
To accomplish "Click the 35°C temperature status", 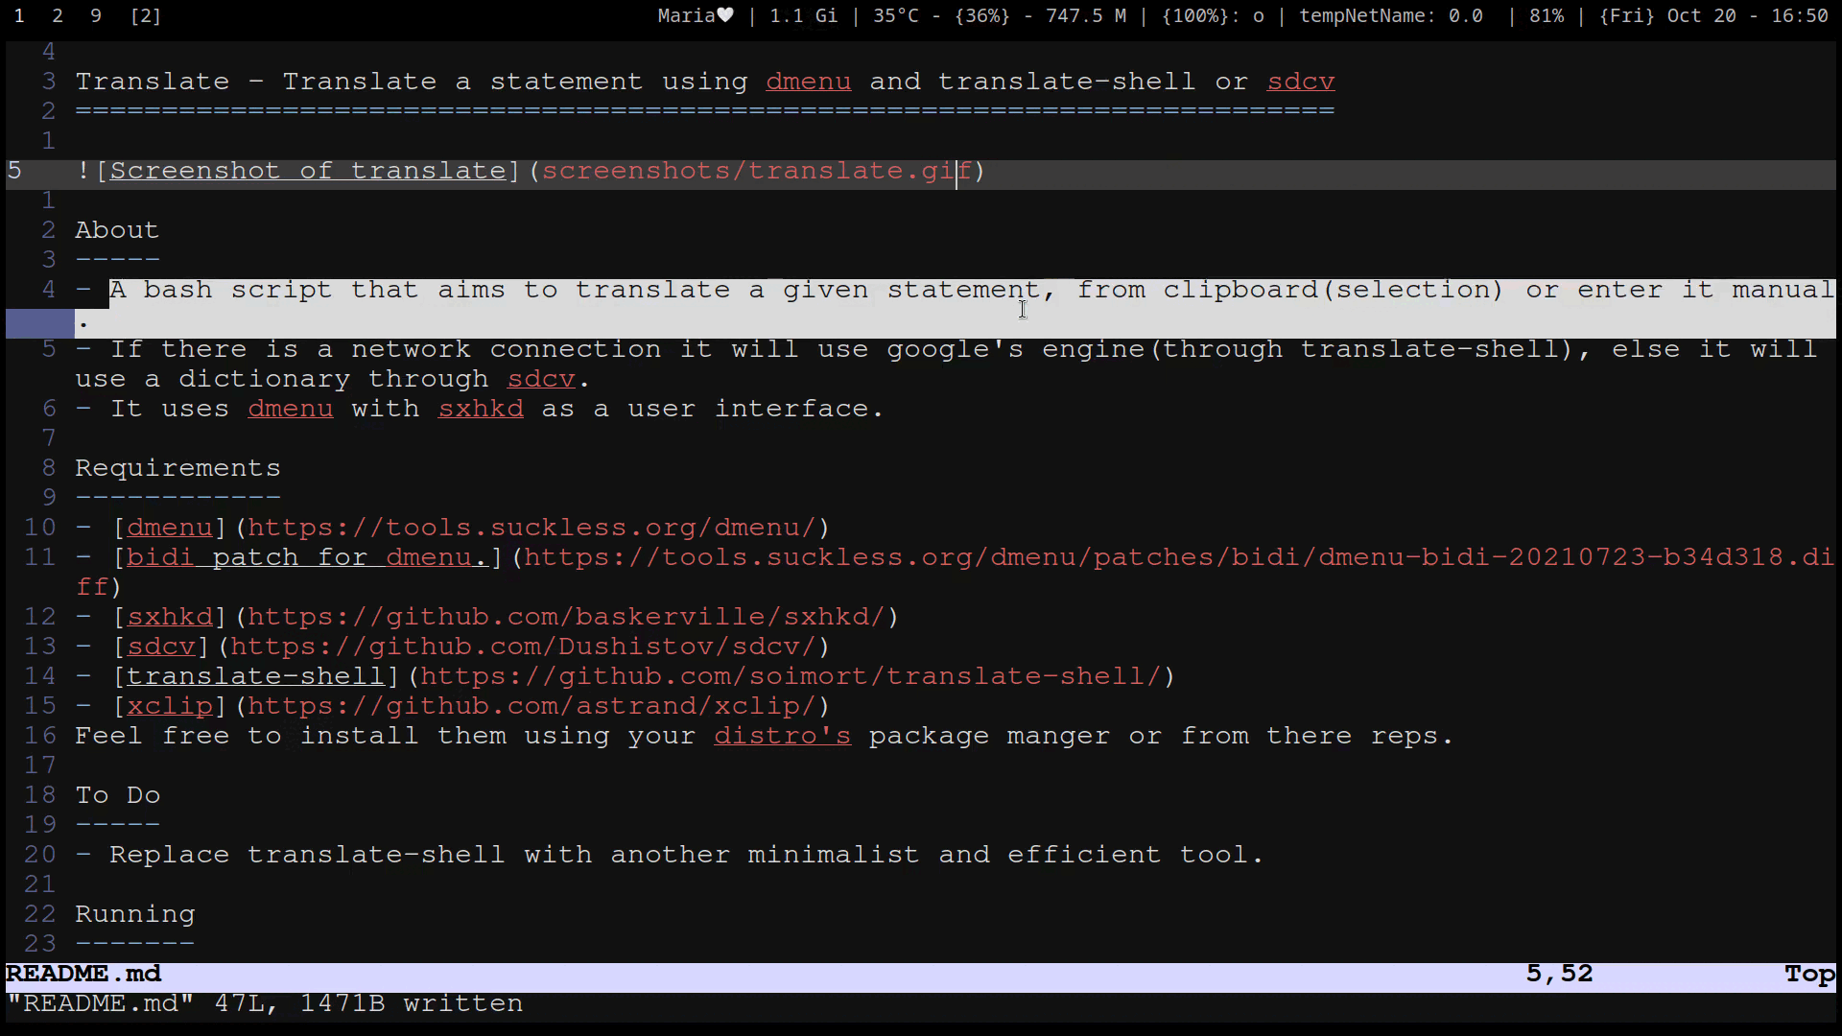I will pyautogui.click(x=896, y=16).
